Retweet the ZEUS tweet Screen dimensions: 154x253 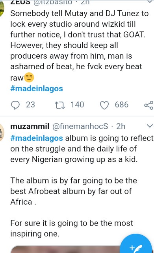(x=60, y=105)
